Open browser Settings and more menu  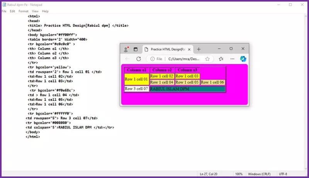tap(233, 59)
